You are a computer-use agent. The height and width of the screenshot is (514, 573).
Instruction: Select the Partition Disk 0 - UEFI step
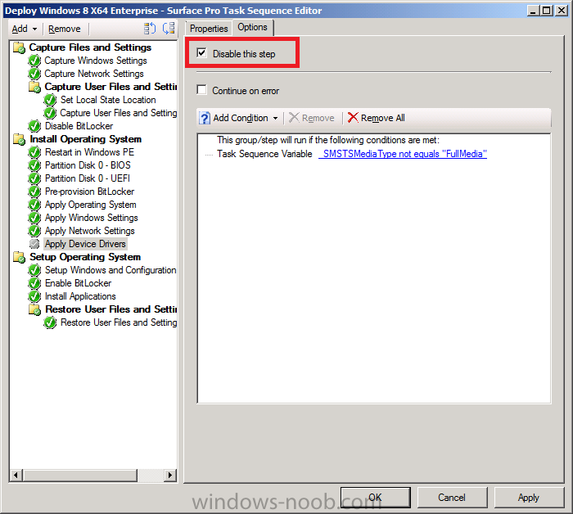88,178
